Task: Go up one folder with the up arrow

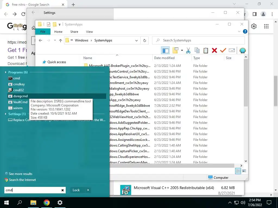Action: (x=61, y=41)
